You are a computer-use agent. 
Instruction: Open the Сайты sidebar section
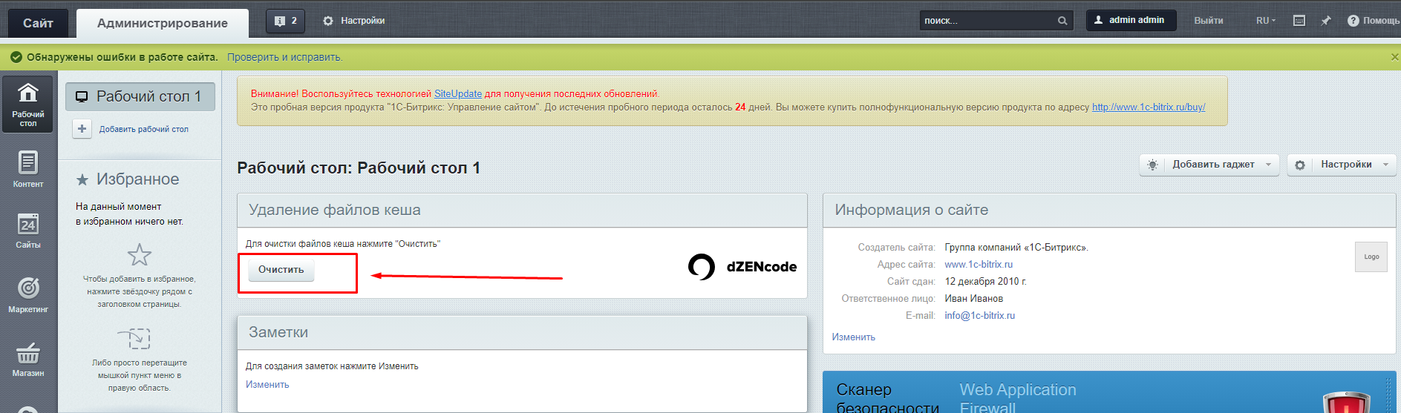coord(28,231)
